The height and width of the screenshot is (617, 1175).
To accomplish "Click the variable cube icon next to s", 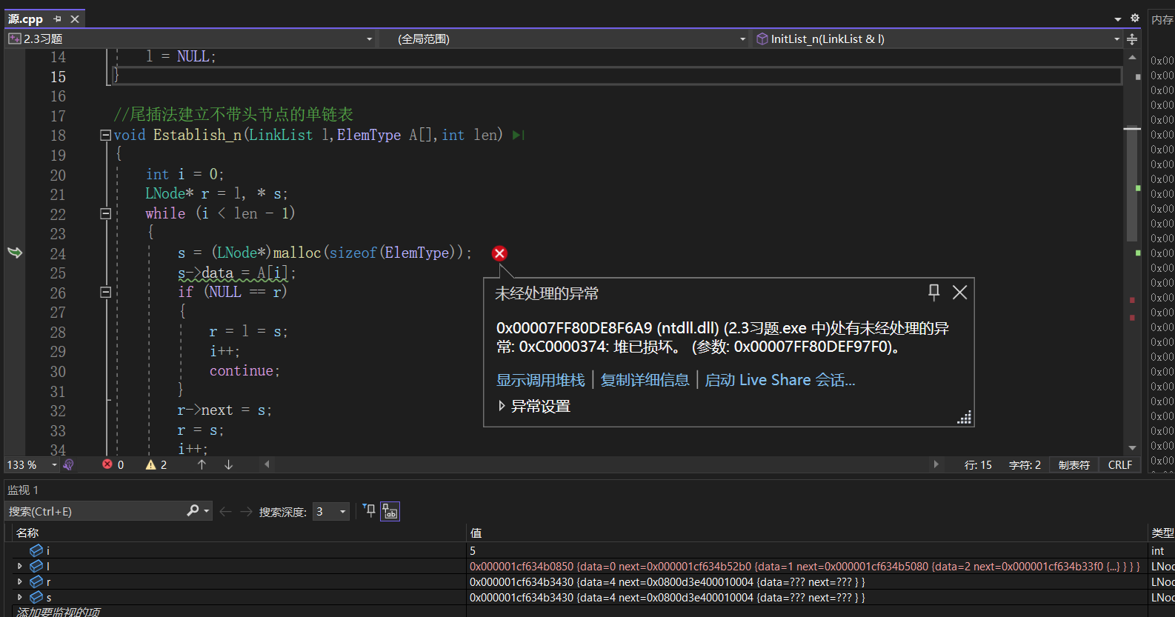I will 36,597.
